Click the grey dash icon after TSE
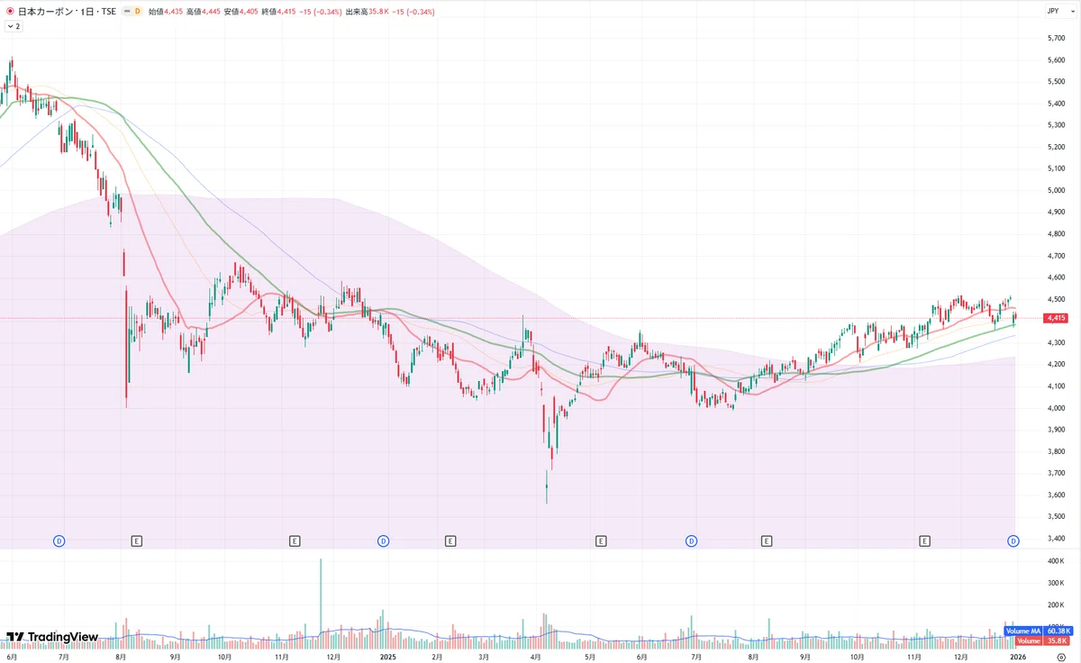Image resolution: width=1081 pixels, height=663 pixels. point(125,11)
